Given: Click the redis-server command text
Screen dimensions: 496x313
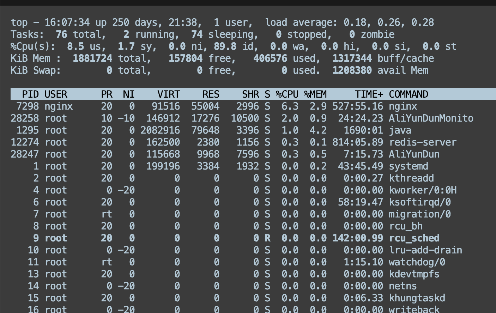Looking at the screenshot, I should click(423, 142).
